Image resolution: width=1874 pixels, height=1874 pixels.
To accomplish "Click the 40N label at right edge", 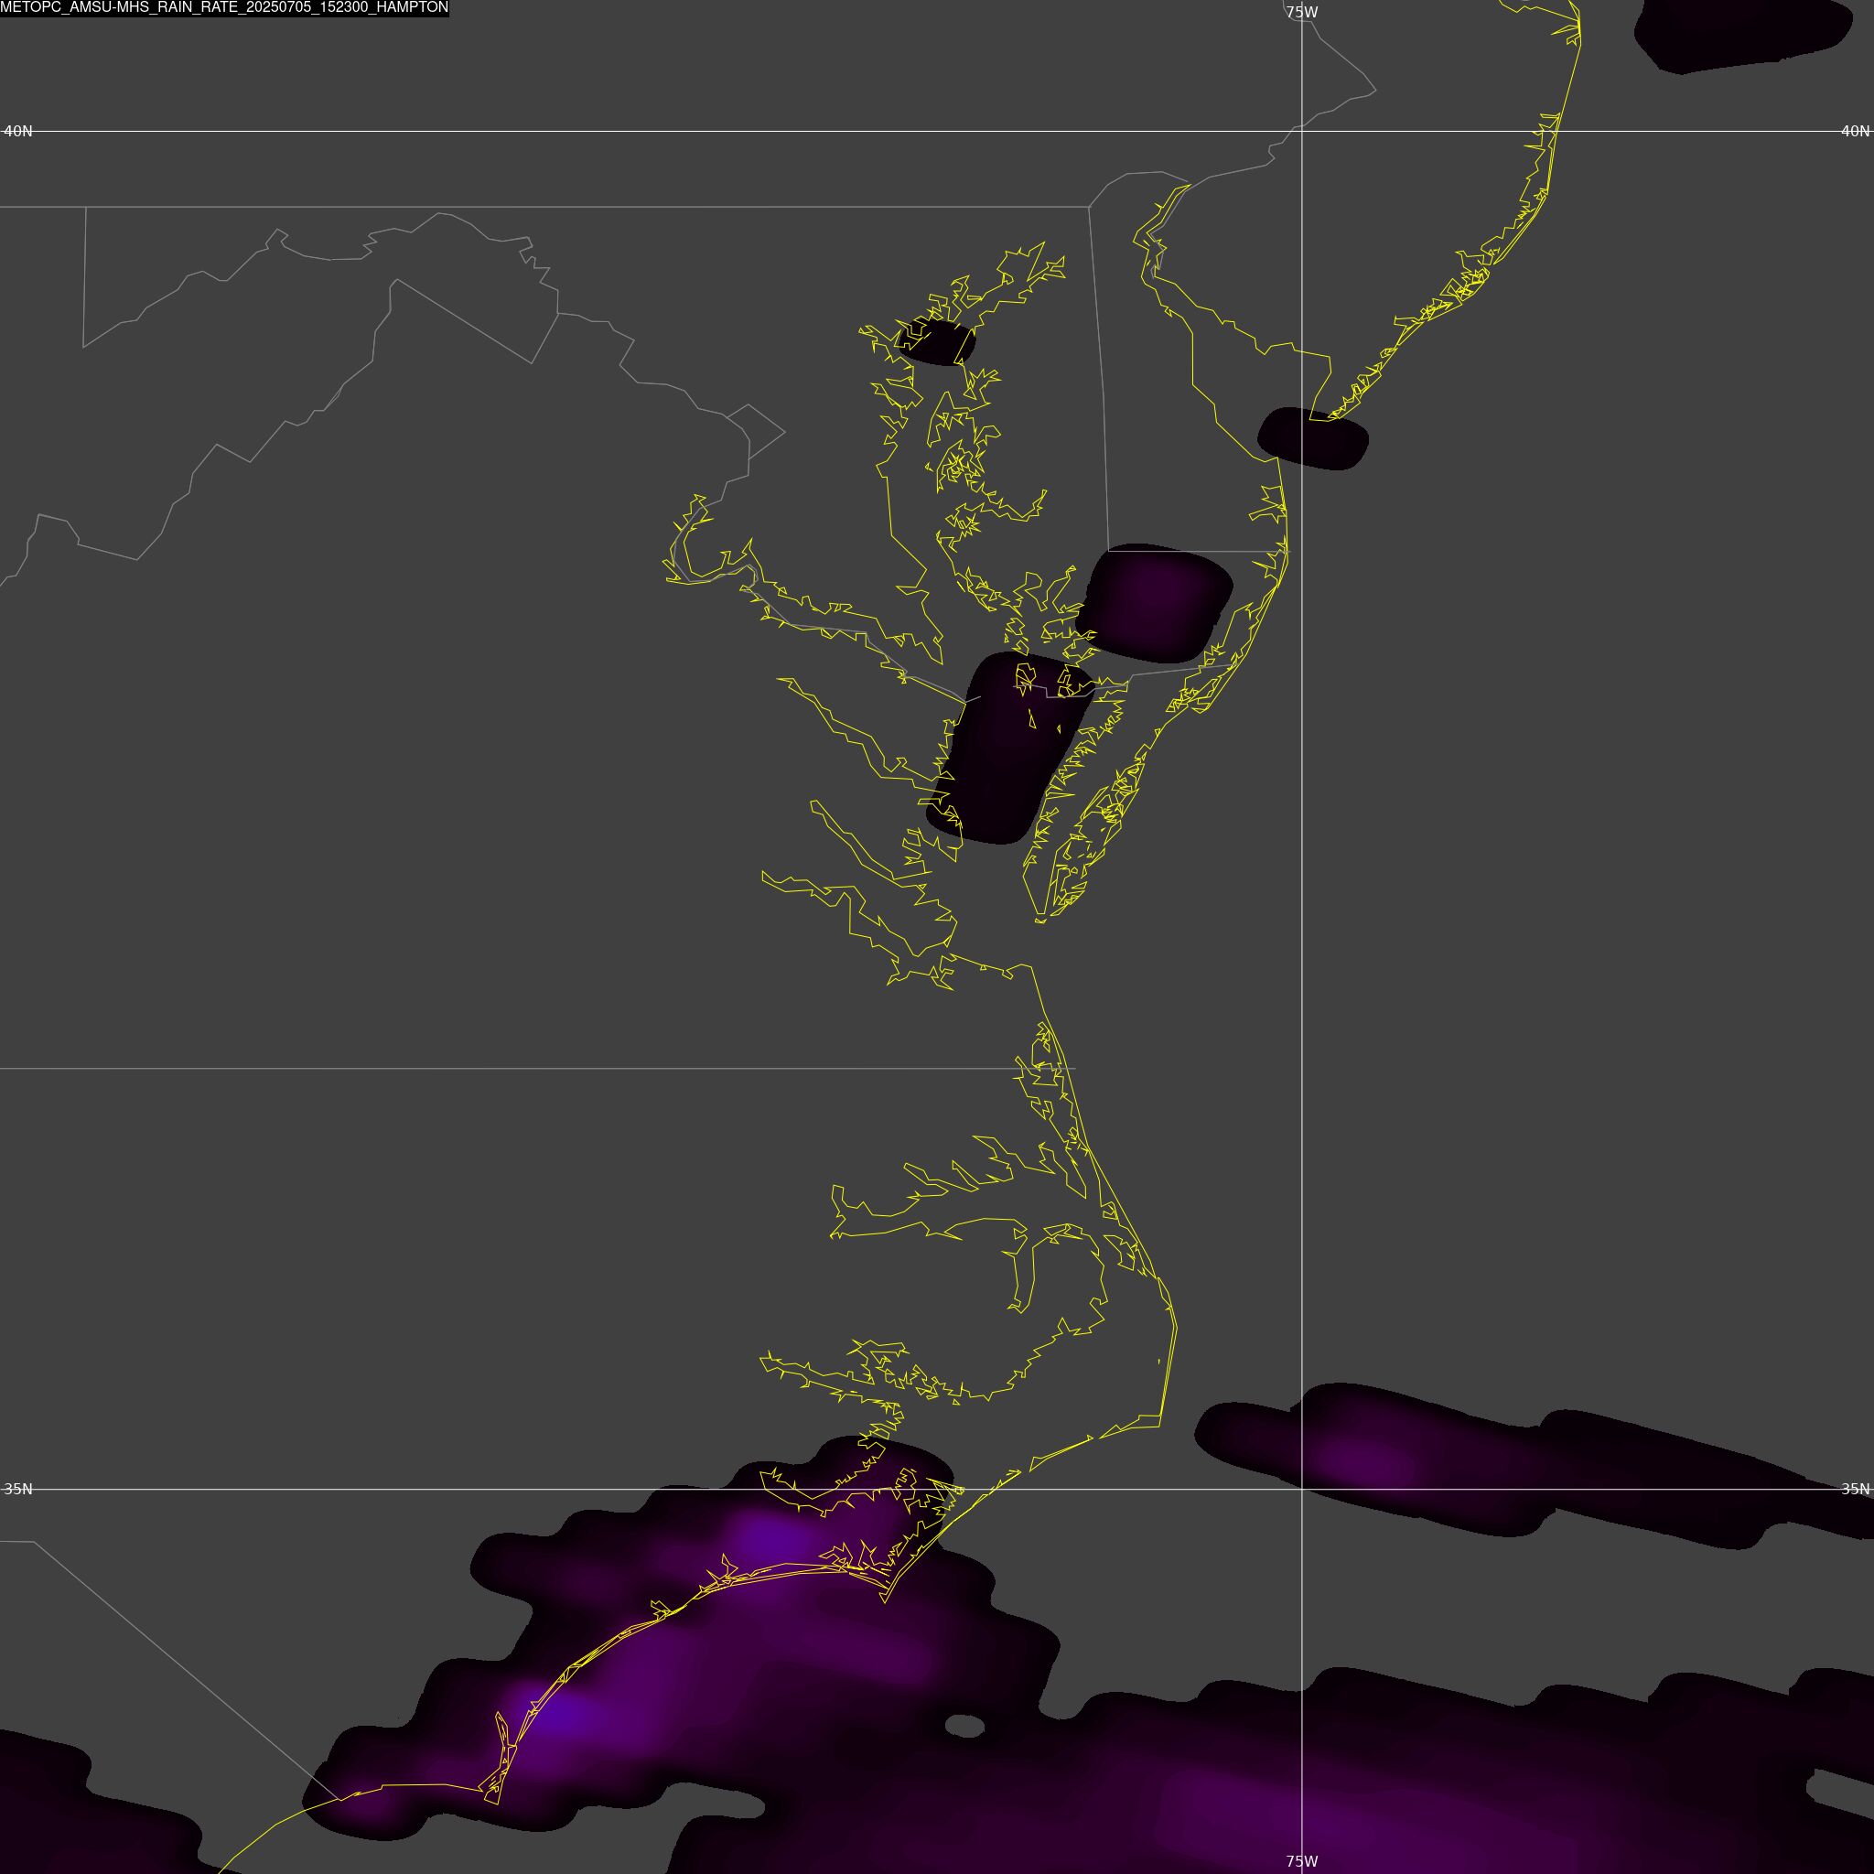I will click(1855, 131).
